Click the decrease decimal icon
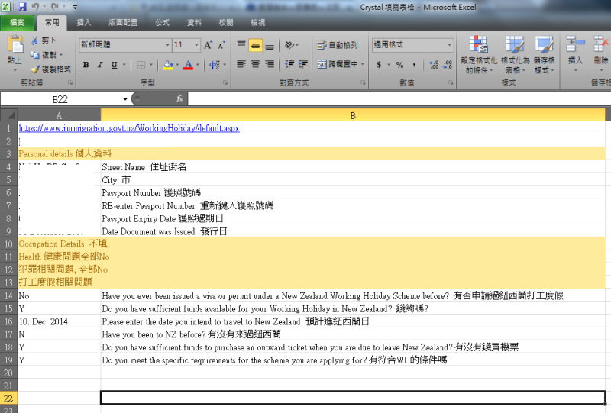Viewport: 611px width, 413px height. click(x=448, y=65)
